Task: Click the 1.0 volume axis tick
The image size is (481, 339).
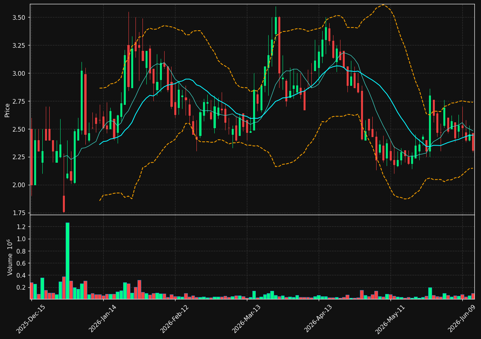Action: [x=21, y=239]
